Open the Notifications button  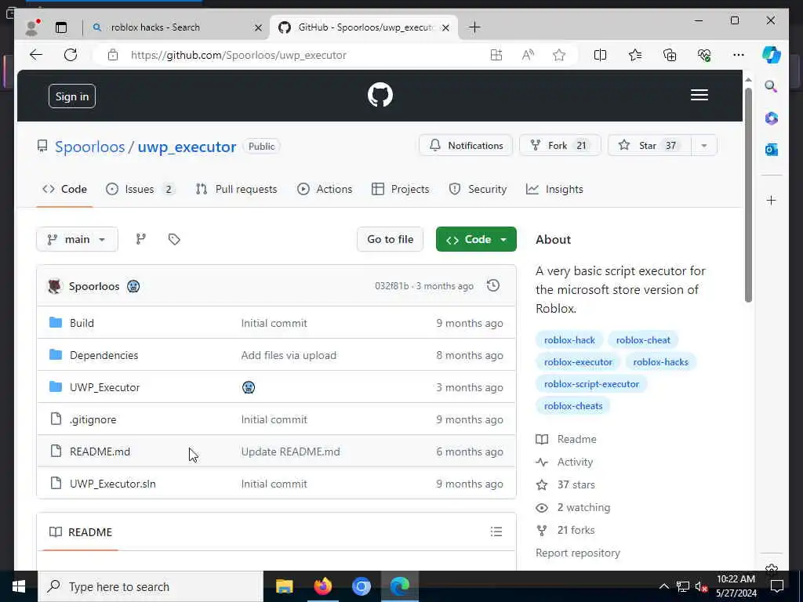pos(466,145)
